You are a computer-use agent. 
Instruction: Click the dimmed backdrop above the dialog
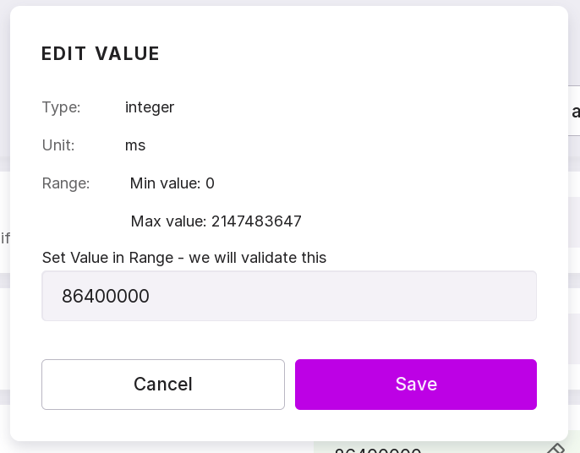pyautogui.click(x=290, y=3)
